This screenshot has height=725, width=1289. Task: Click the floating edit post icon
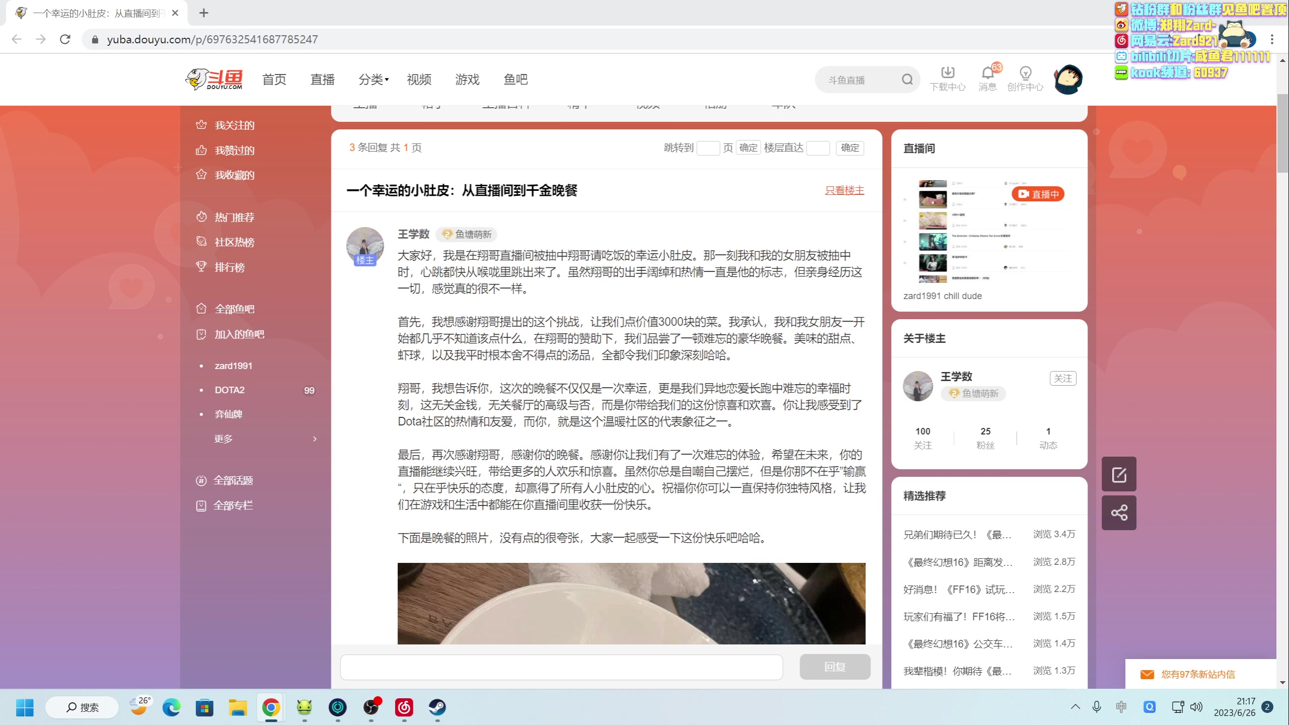pyautogui.click(x=1119, y=474)
